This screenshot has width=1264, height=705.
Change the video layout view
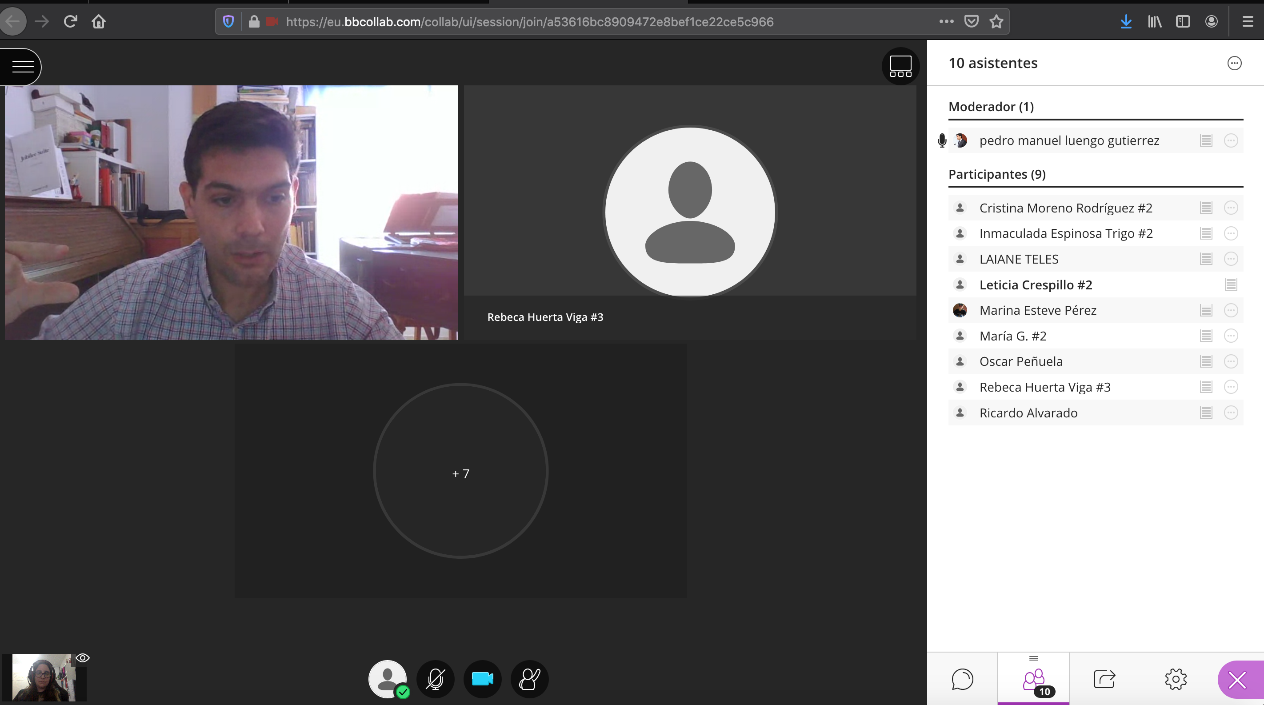tap(900, 66)
